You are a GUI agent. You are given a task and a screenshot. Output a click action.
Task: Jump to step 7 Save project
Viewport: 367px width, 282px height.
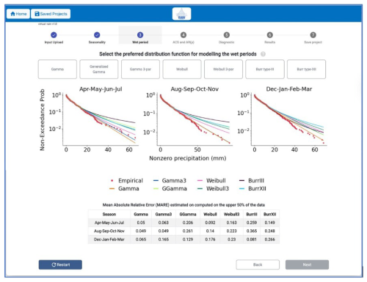click(x=313, y=38)
